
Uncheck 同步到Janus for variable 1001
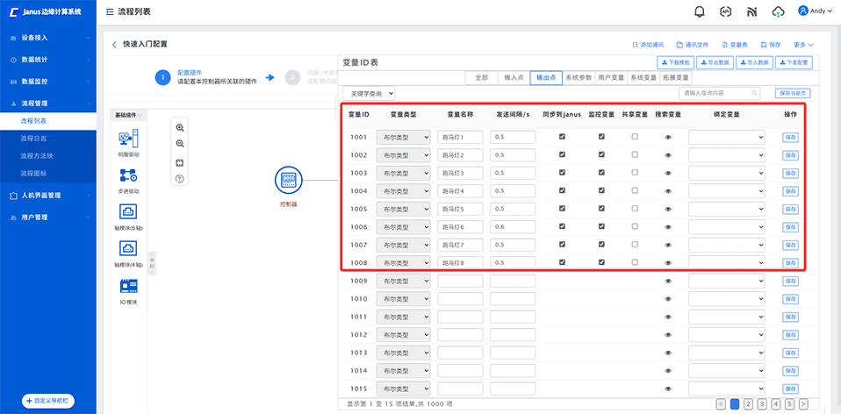point(562,137)
